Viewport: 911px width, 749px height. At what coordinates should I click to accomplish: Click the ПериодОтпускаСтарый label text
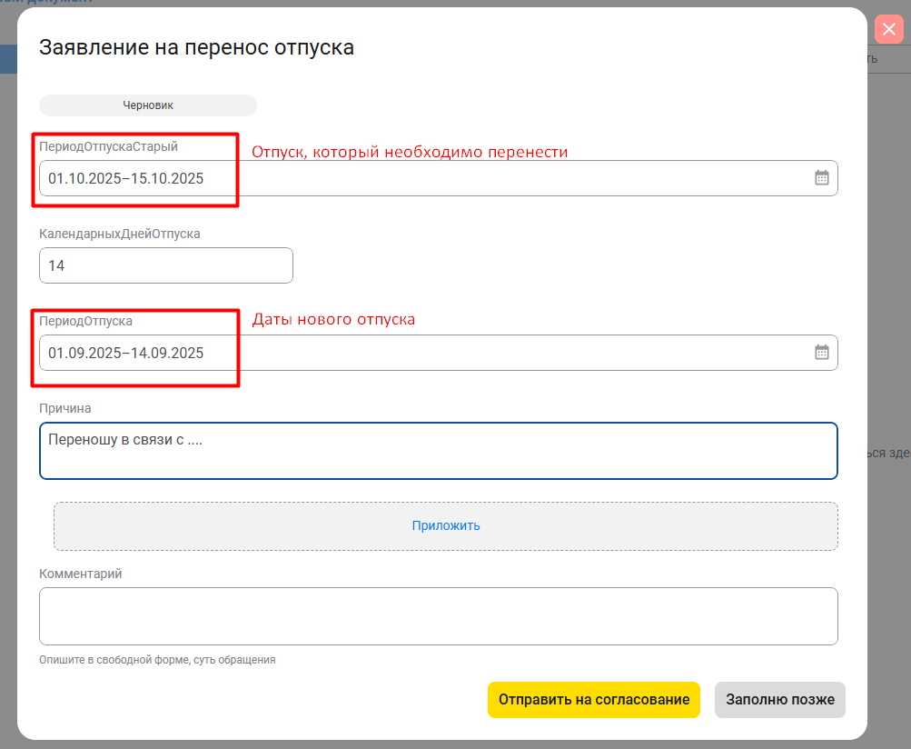[x=108, y=146]
